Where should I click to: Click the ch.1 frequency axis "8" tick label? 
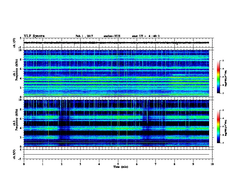(21, 60)
